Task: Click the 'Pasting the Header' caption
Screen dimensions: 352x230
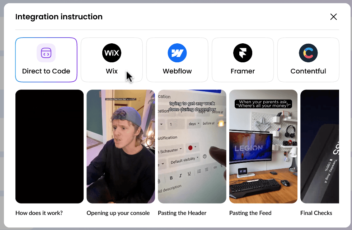Action: [182, 213]
